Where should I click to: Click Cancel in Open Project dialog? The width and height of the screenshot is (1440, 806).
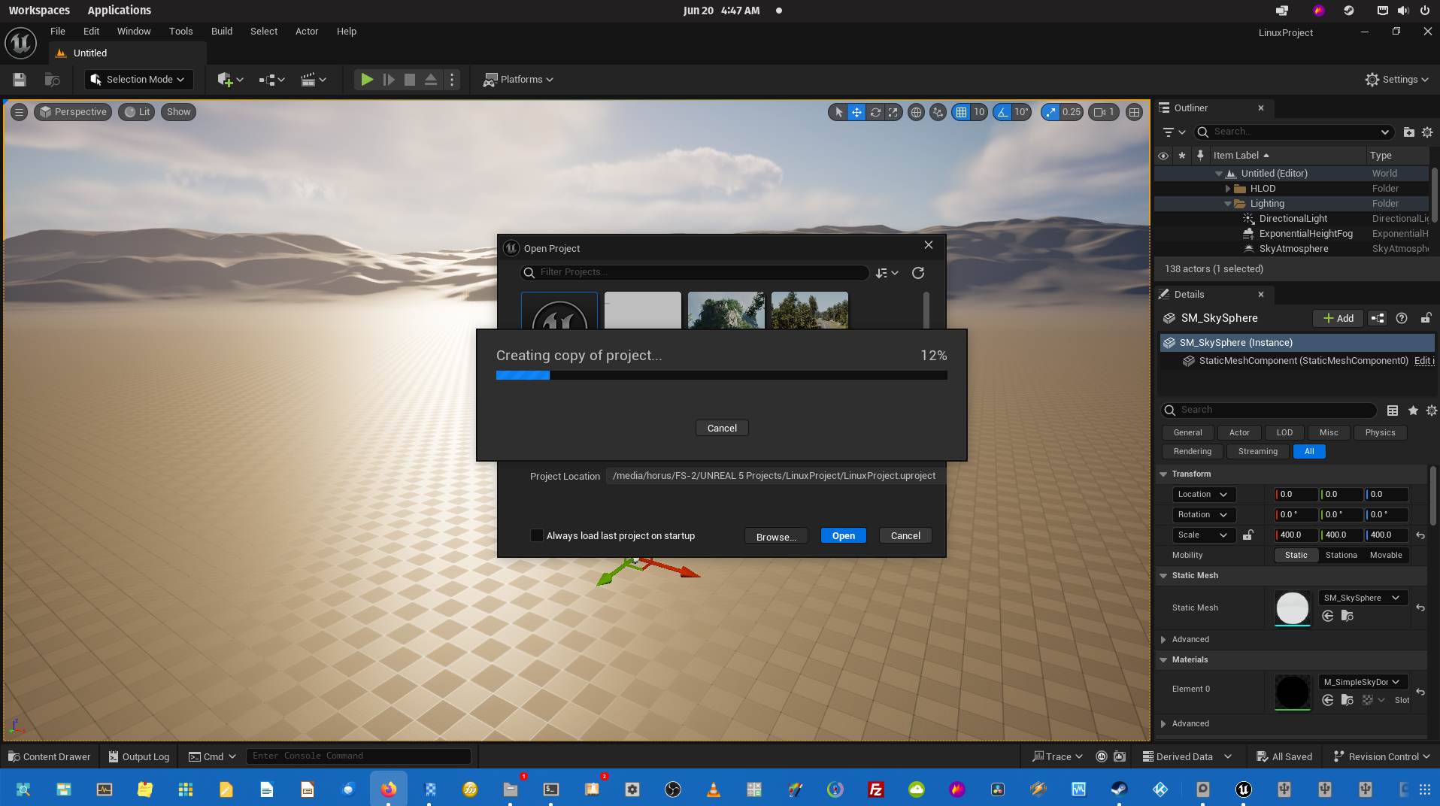click(905, 535)
